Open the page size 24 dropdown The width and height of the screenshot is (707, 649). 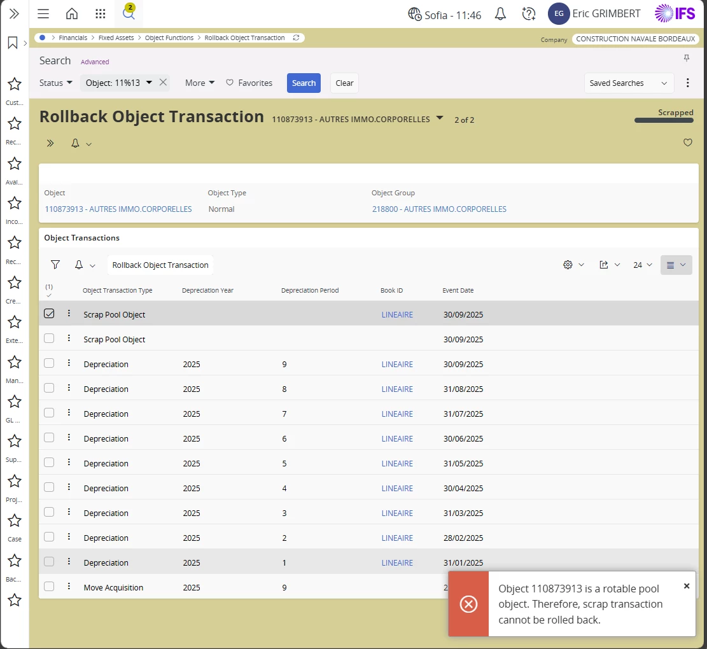coord(643,265)
